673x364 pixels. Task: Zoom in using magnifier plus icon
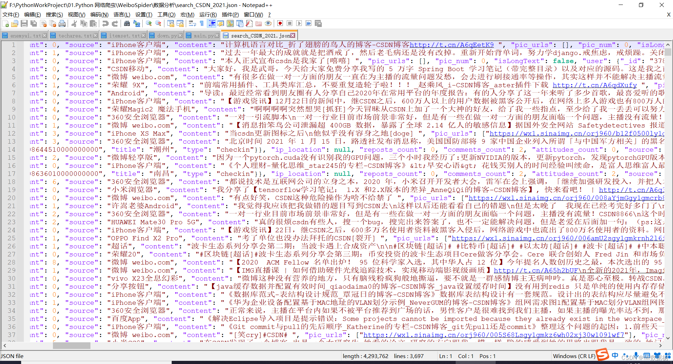coord(149,23)
